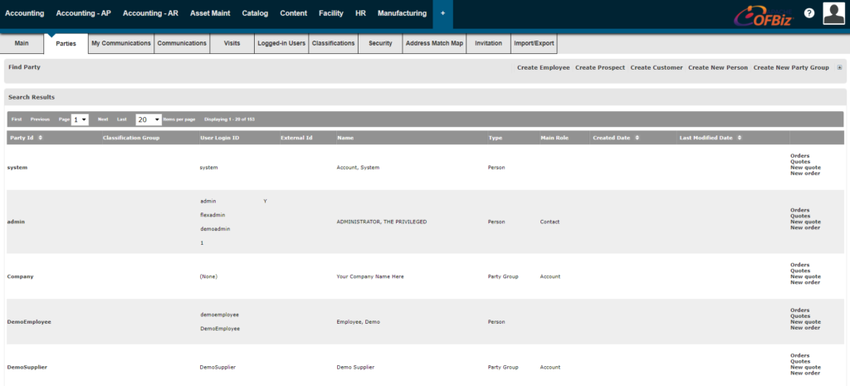The image size is (850, 386).
Task: Sort by Party Id using arrow icon
Action: (x=41, y=138)
